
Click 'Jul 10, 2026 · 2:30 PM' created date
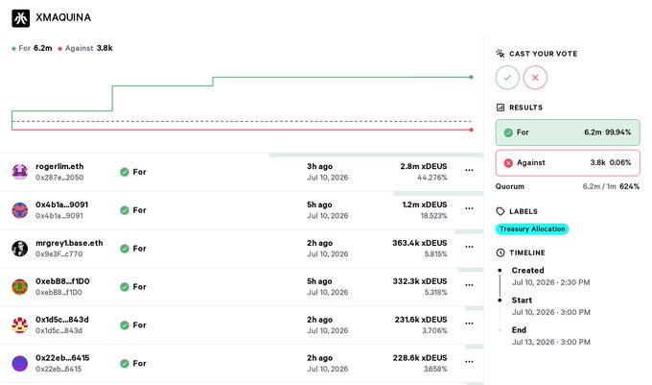click(x=551, y=282)
